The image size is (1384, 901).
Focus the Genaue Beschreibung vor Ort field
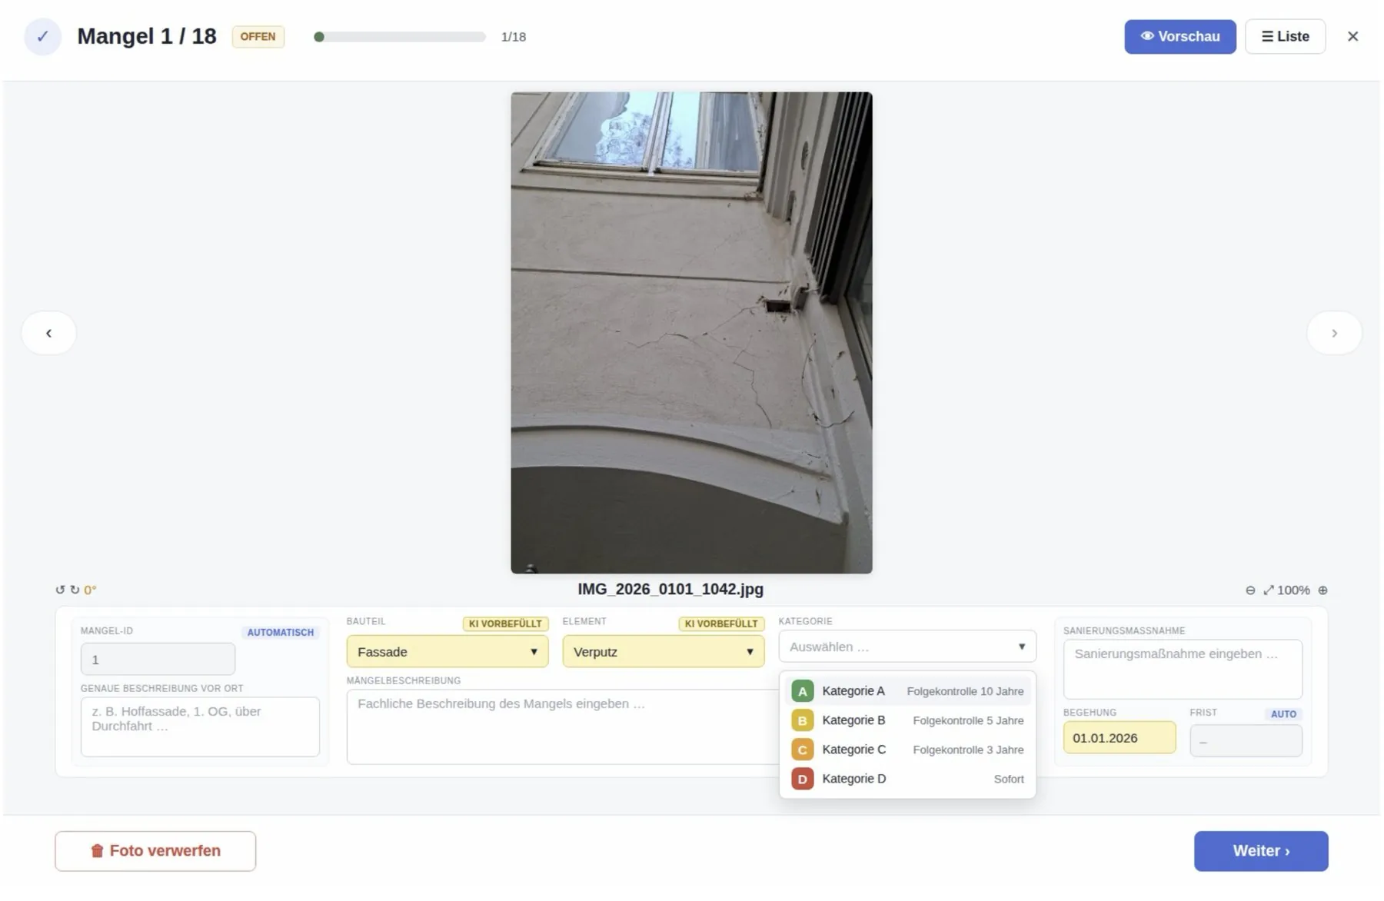tap(200, 726)
